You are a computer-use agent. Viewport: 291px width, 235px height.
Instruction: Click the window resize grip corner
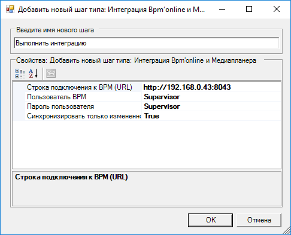287,230
